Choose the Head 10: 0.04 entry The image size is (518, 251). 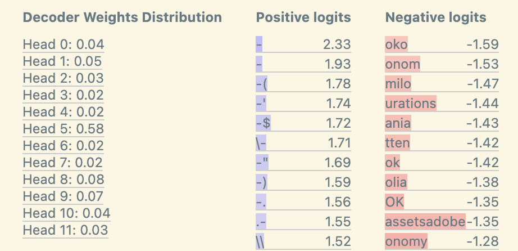click(66, 213)
